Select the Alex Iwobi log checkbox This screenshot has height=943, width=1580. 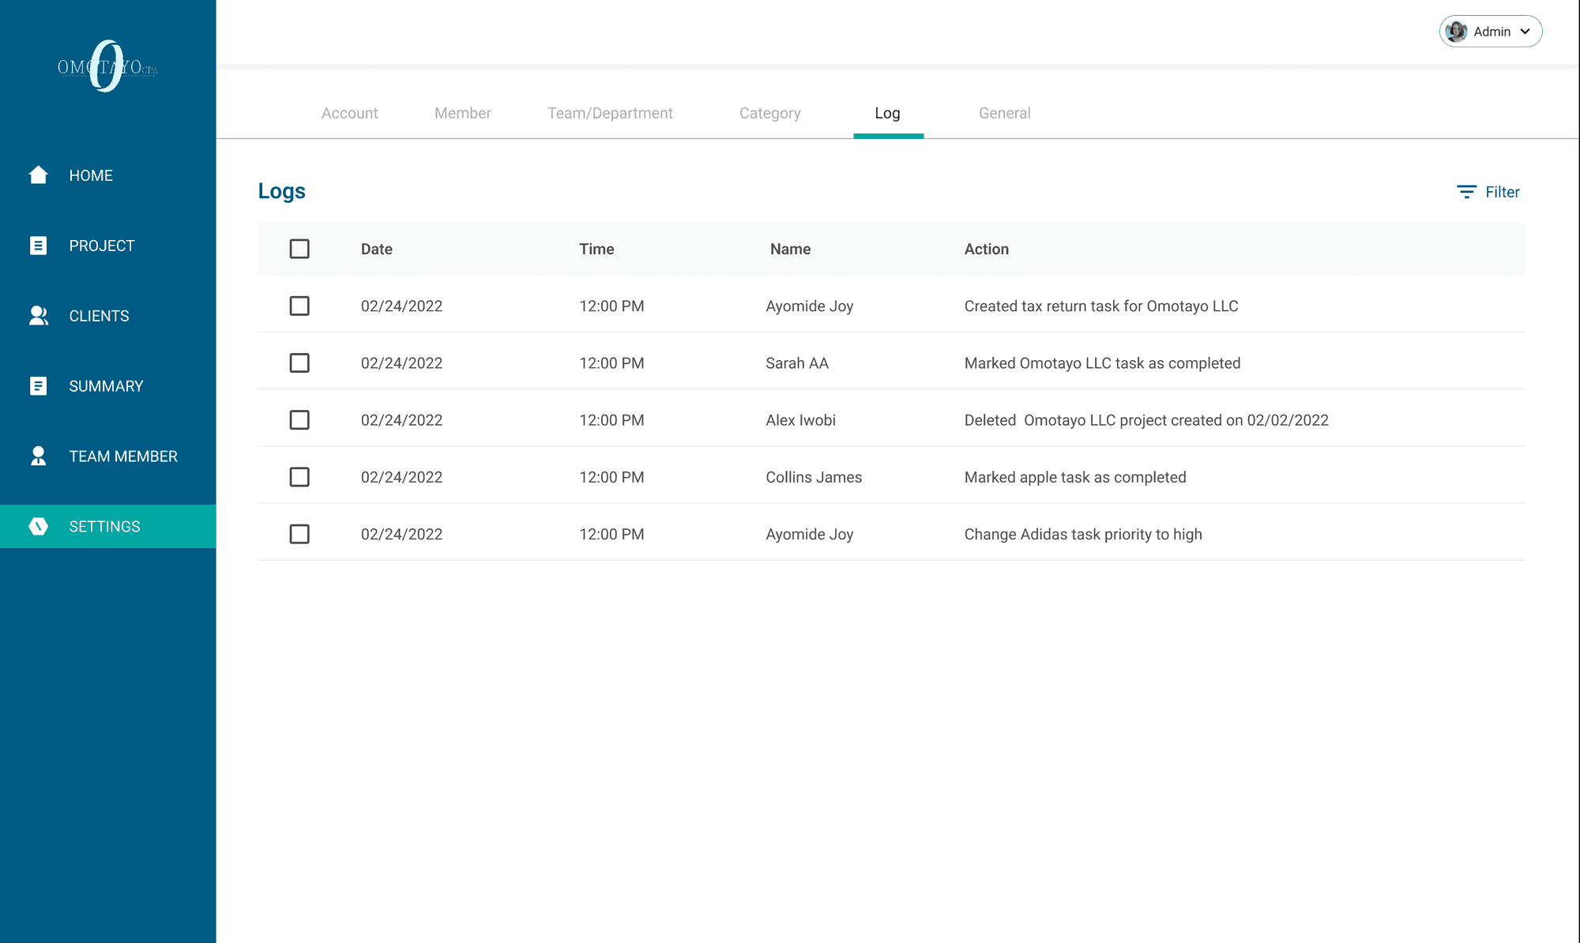pos(299,419)
